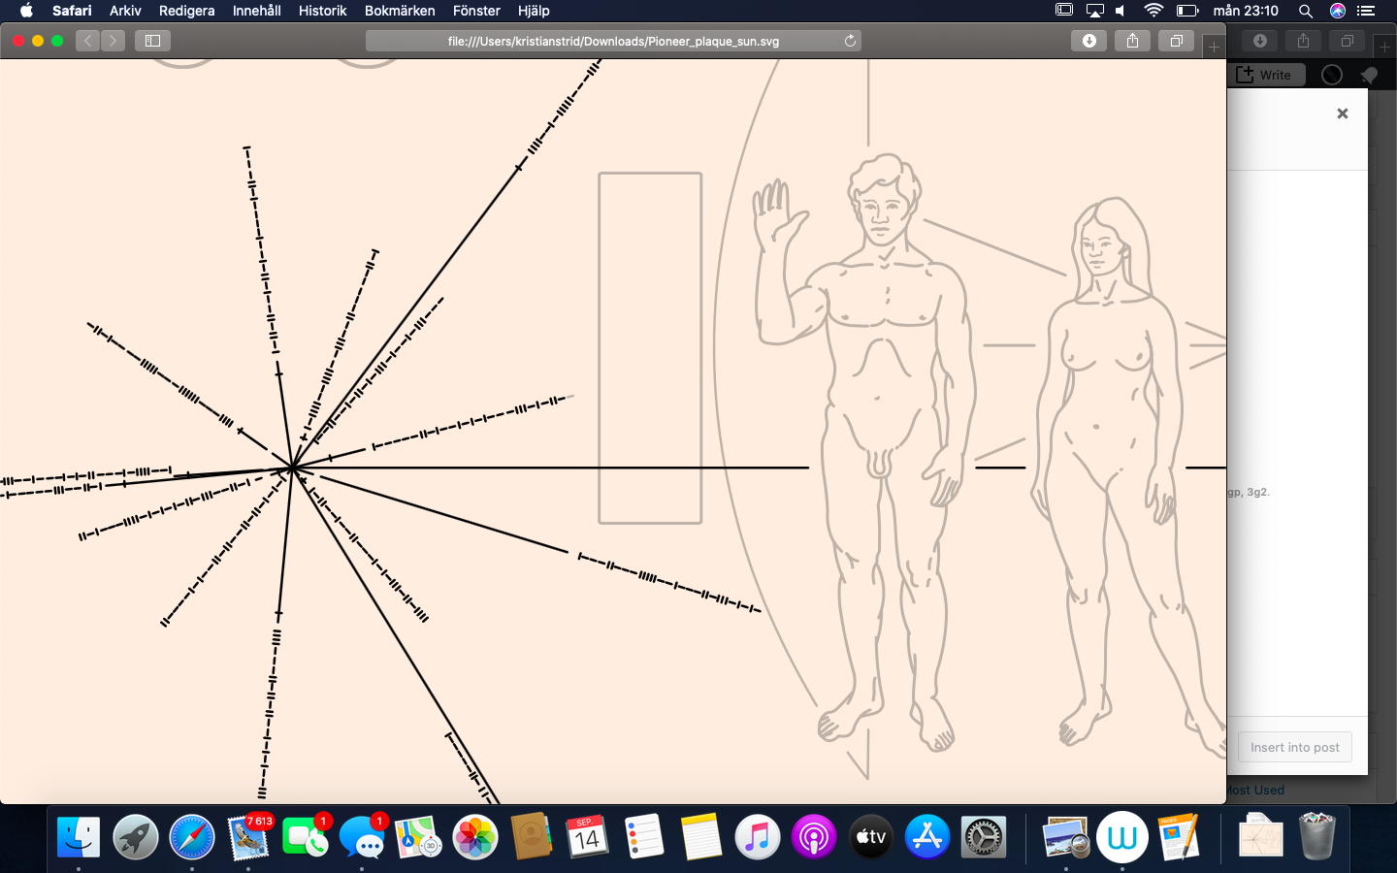Open Wi-Fi status menu
1397x873 pixels.
click(1153, 11)
